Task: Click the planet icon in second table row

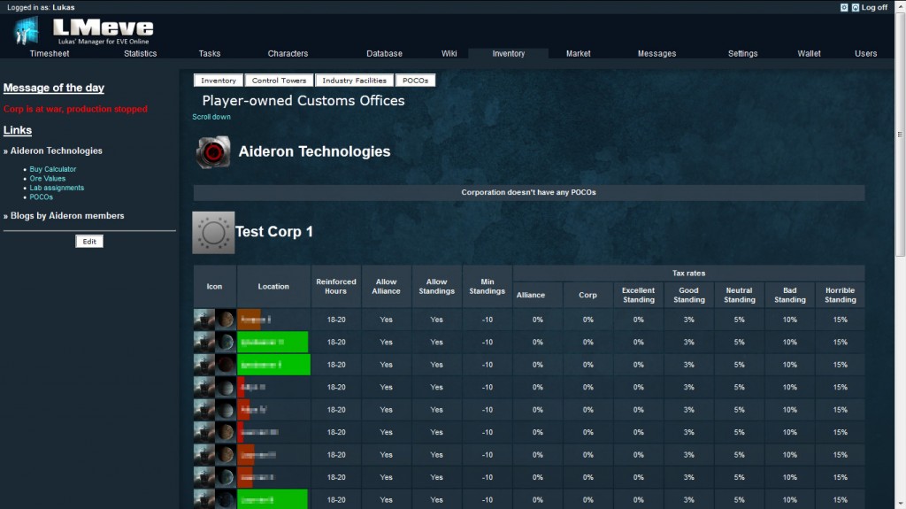Action: [226, 342]
